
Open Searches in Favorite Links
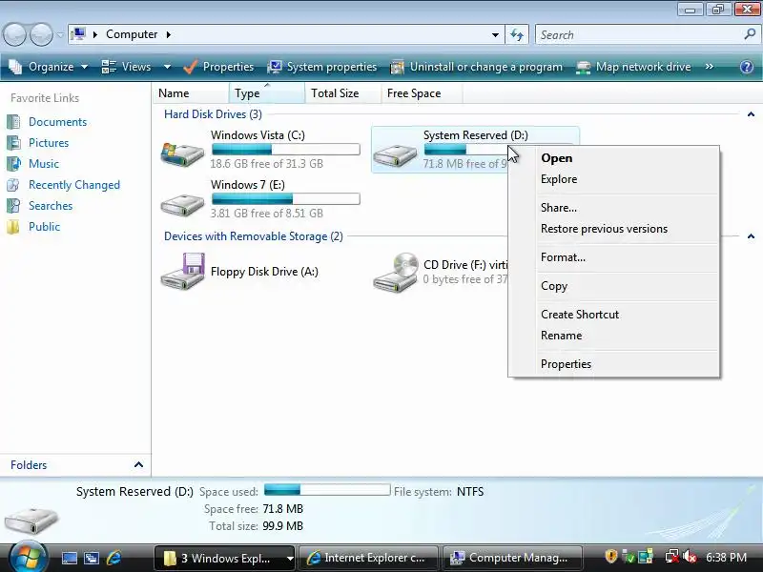(x=51, y=206)
